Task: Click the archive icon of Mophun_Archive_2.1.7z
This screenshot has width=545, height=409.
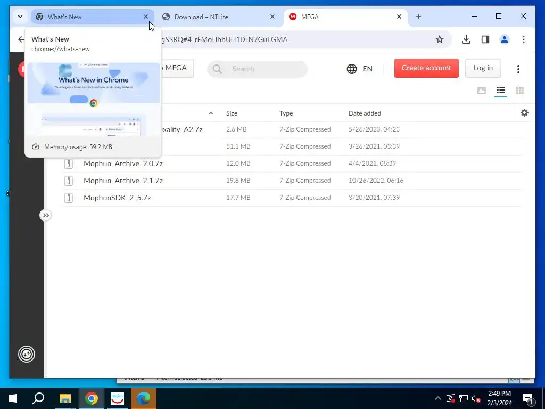Action: coord(69,181)
